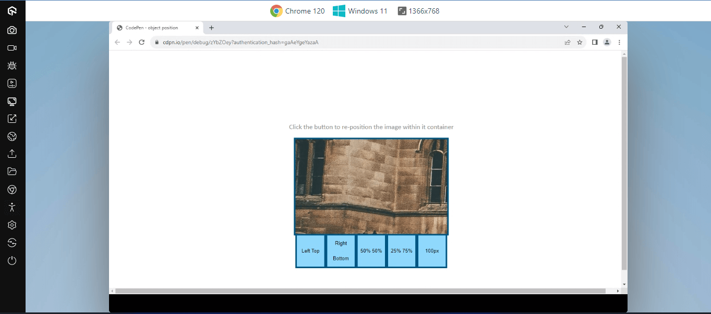Open Chrome three-dot menu
This screenshot has height=314, width=711.
coord(619,42)
